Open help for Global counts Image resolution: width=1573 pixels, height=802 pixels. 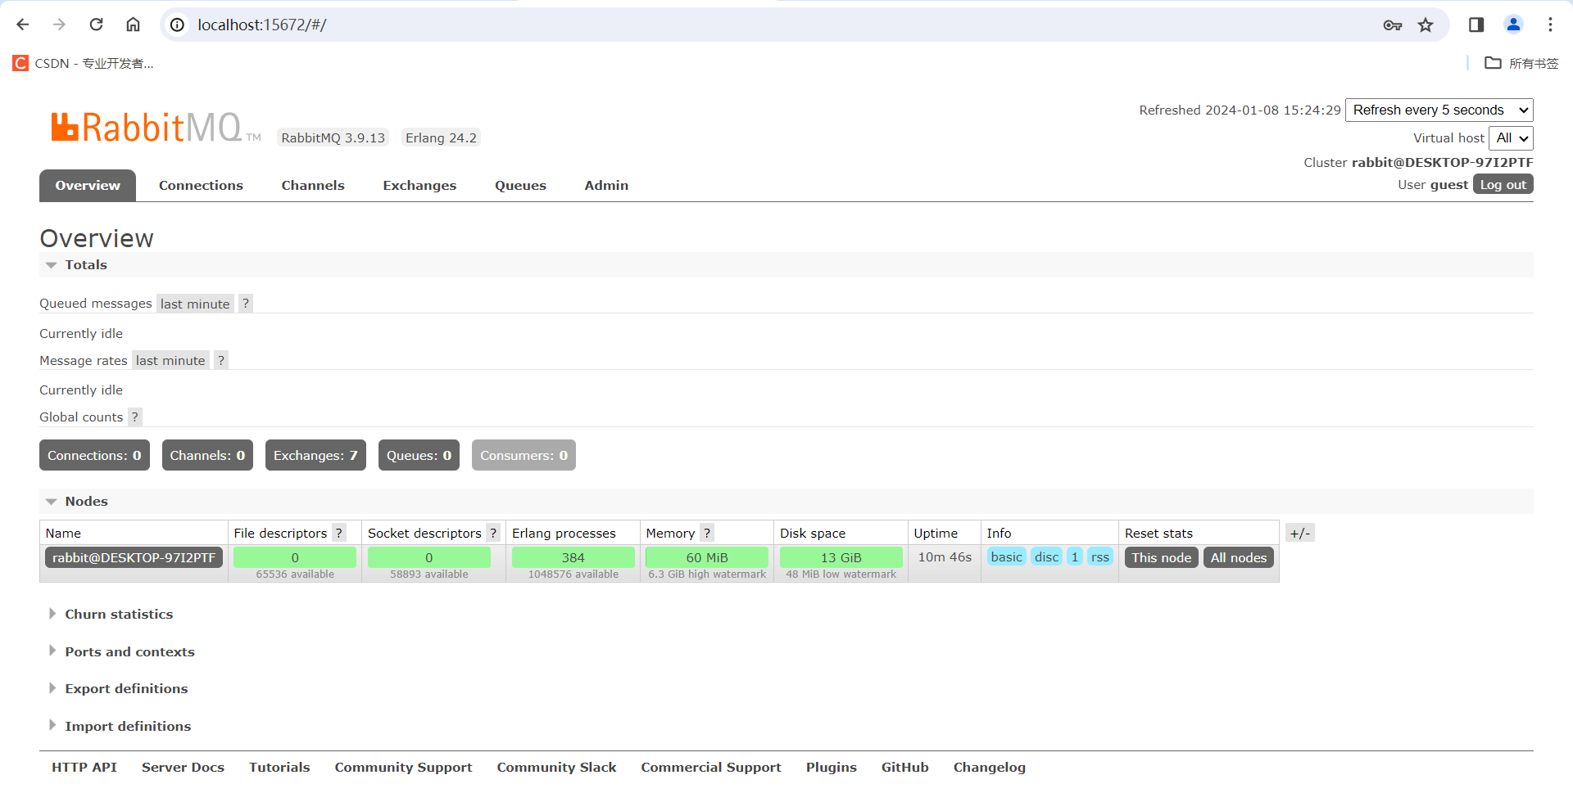click(135, 417)
